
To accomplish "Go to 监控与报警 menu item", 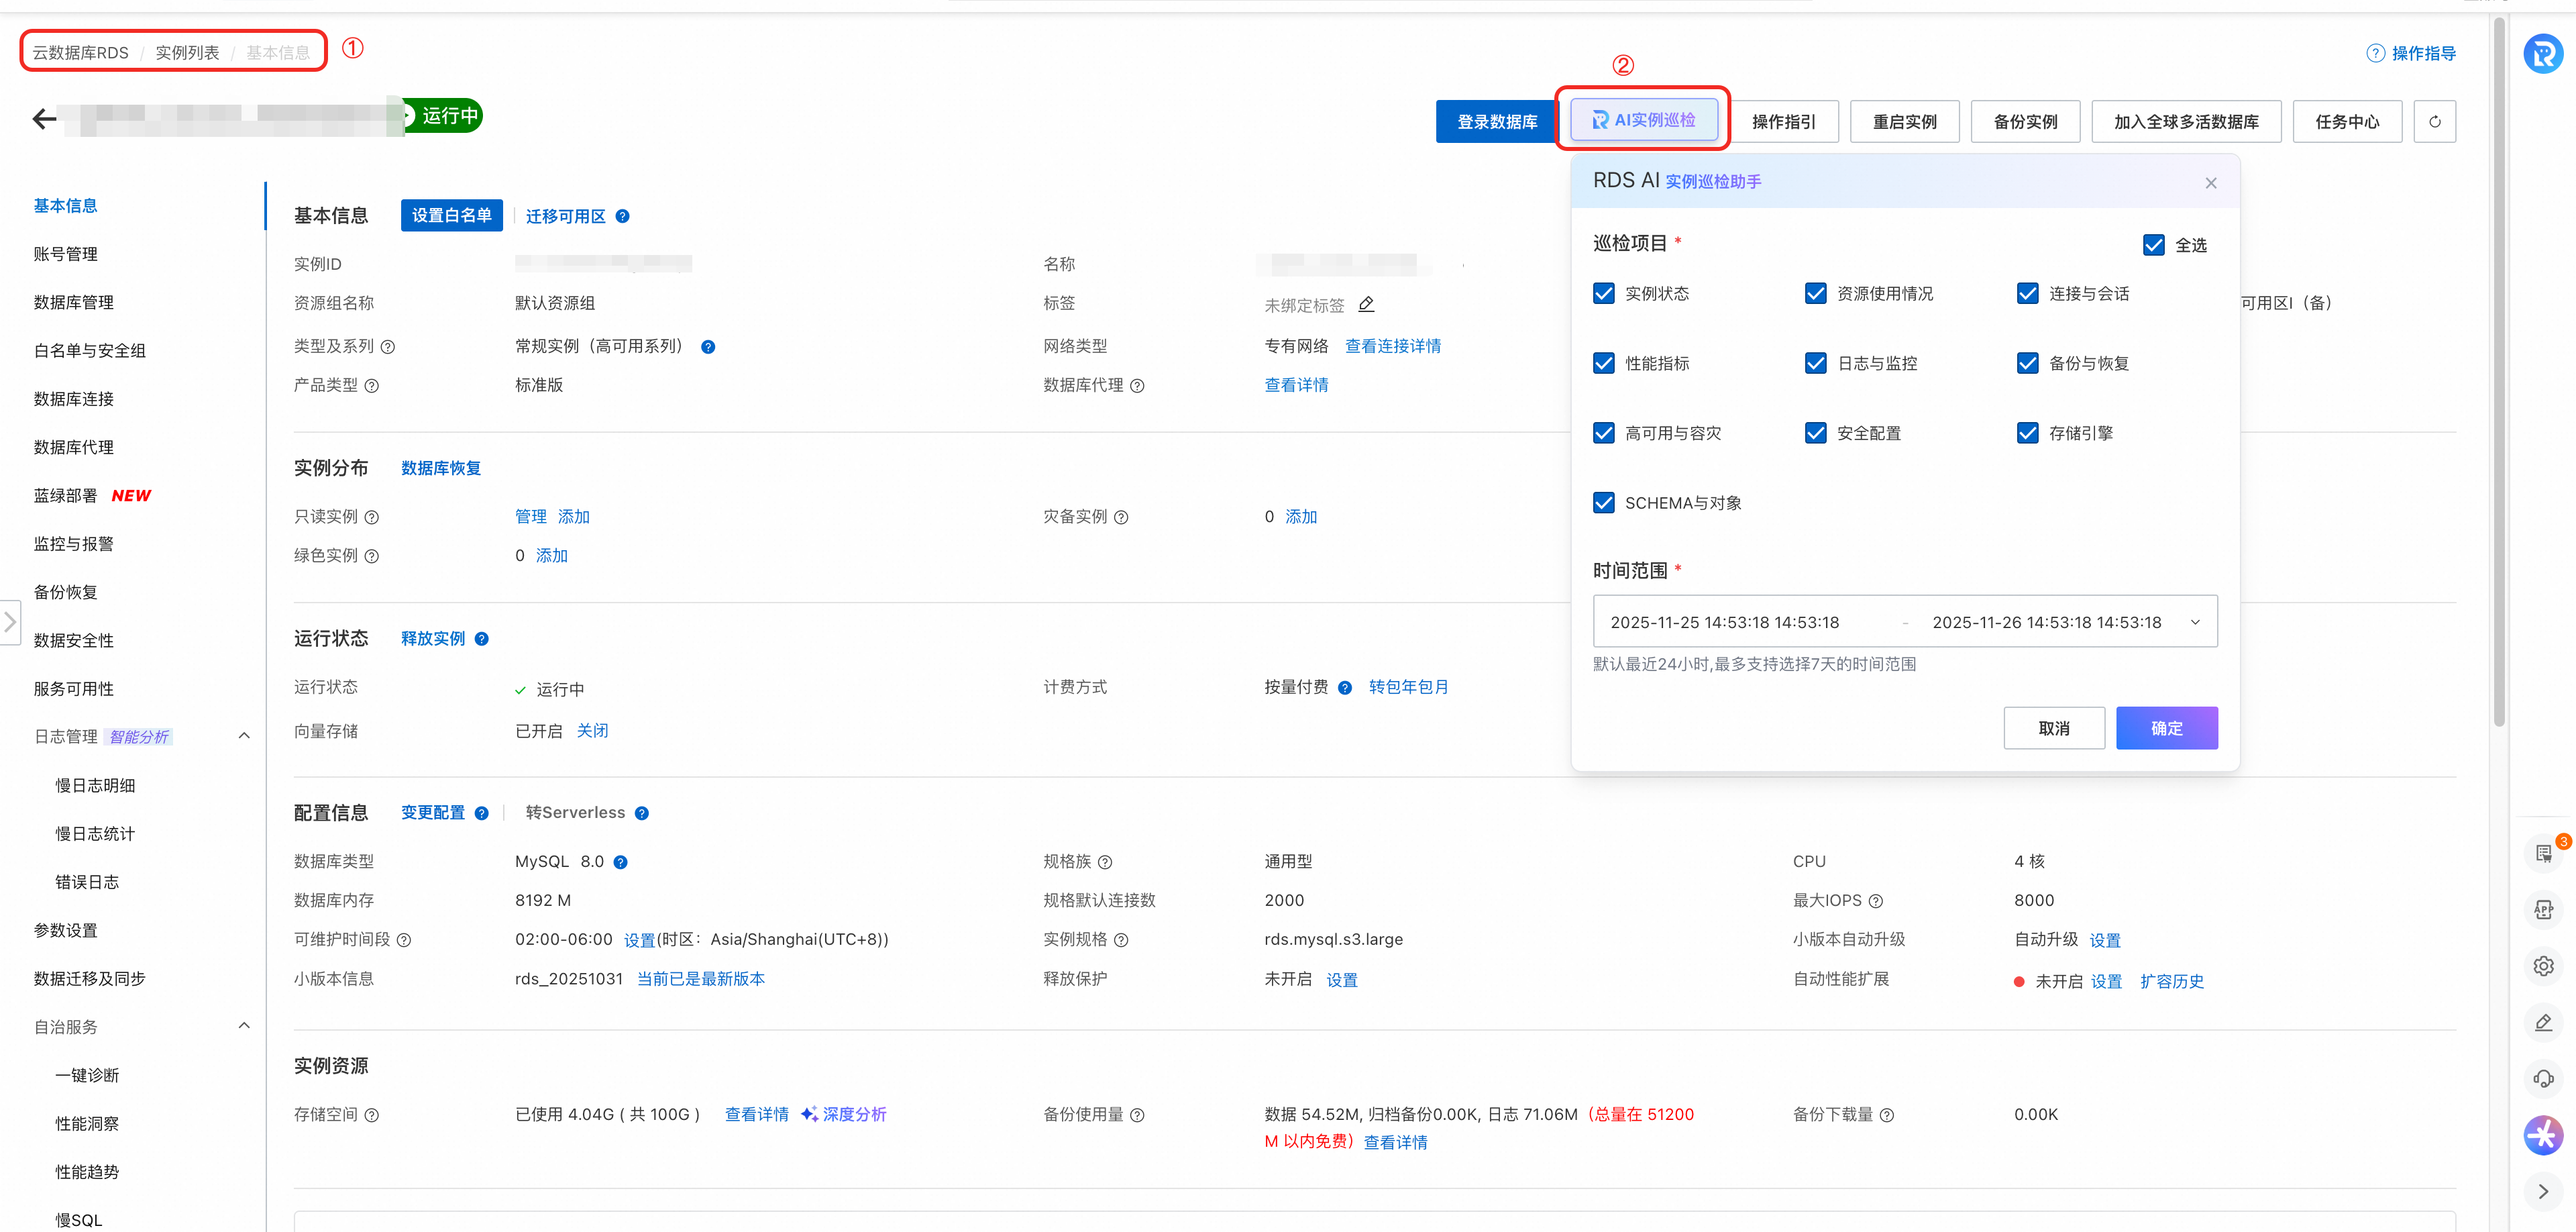I will point(74,544).
